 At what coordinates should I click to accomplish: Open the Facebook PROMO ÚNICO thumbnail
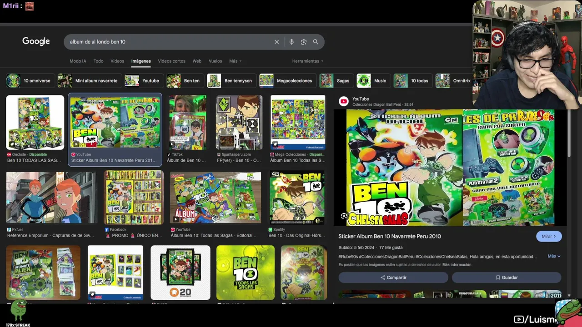(x=133, y=198)
